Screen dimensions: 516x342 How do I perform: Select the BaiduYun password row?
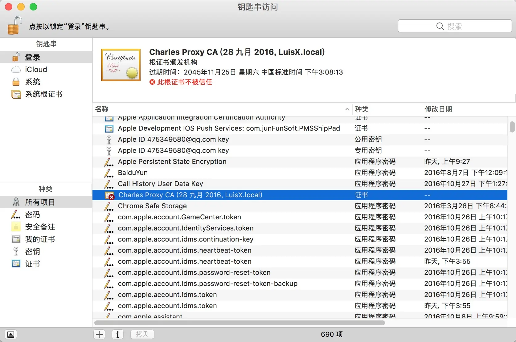(x=300, y=173)
